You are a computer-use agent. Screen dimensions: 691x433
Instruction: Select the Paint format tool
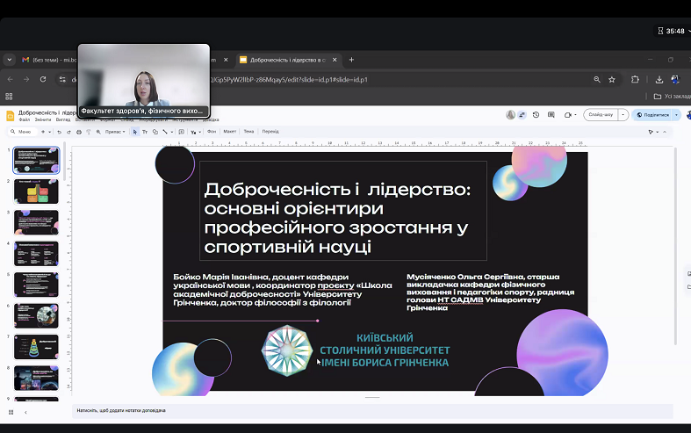89,132
